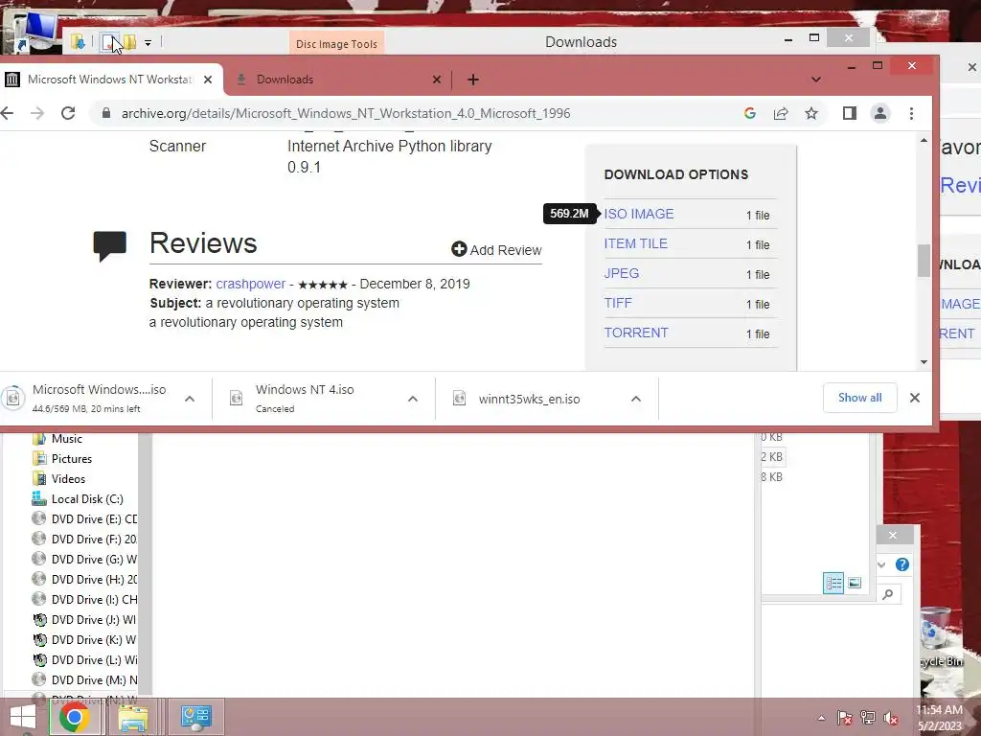Viewport: 981px width, 736px height.
Task: Open Local Disk (C:) in navigation pane
Action: [87, 498]
